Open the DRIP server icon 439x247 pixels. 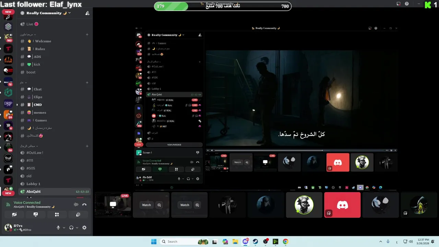(x=8, y=104)
